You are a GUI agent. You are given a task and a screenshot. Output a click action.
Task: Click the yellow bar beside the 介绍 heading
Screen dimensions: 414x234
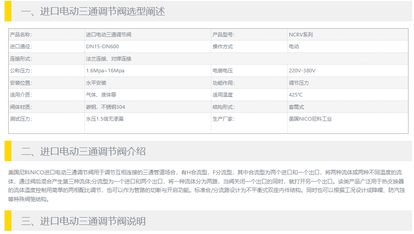[8, 151]
